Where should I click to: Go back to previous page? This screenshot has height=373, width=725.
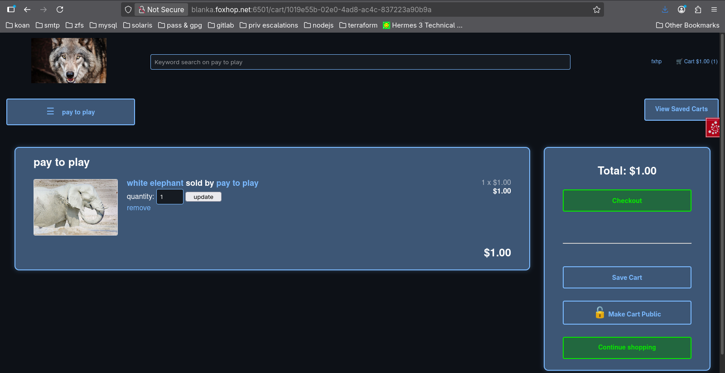(27, 9)
